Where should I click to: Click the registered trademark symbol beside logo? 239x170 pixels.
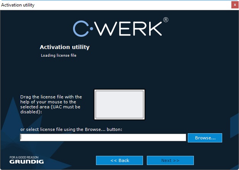pos(166,20)
